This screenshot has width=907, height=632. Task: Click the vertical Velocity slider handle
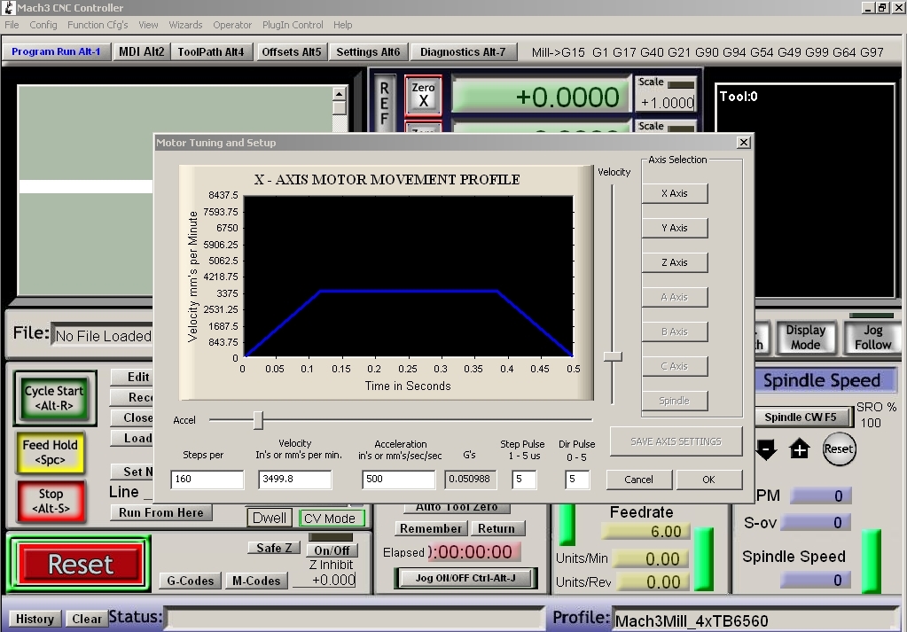(x=613, y=356)
